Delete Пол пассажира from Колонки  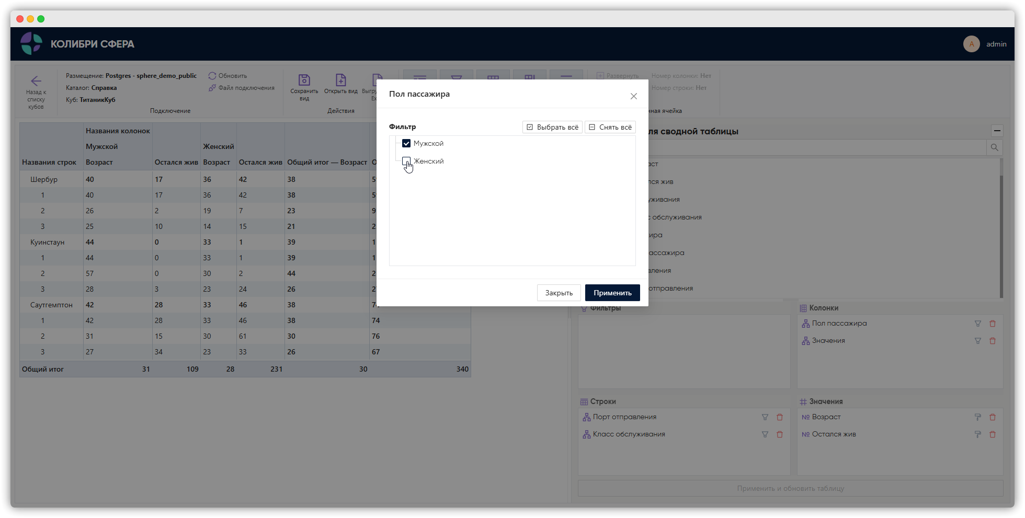[x=993, y=324]
